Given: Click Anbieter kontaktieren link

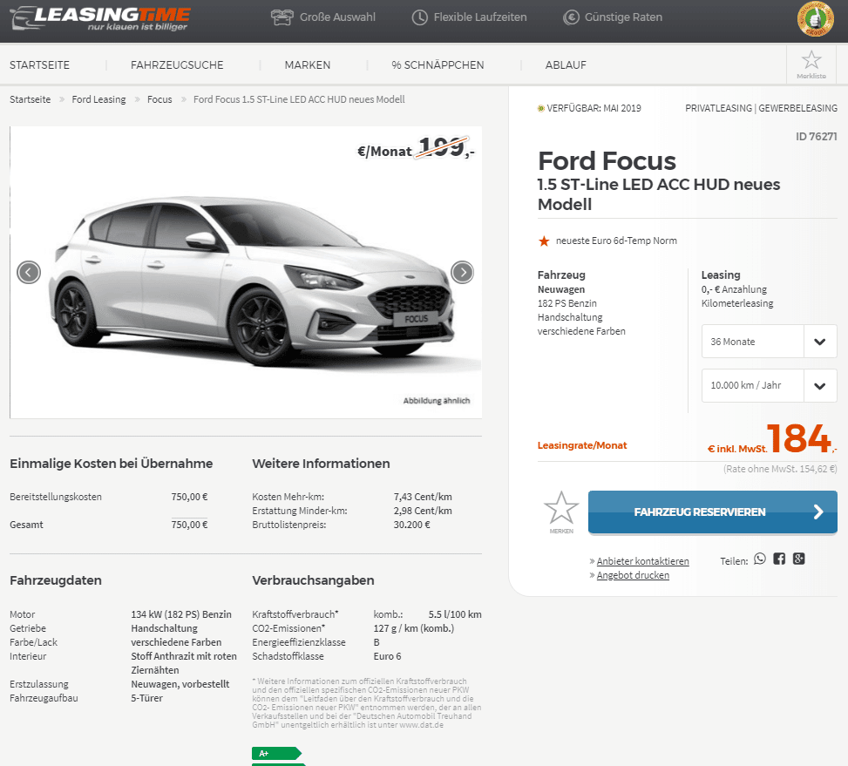Looking at the screenshot, I should tap(642, 561).
